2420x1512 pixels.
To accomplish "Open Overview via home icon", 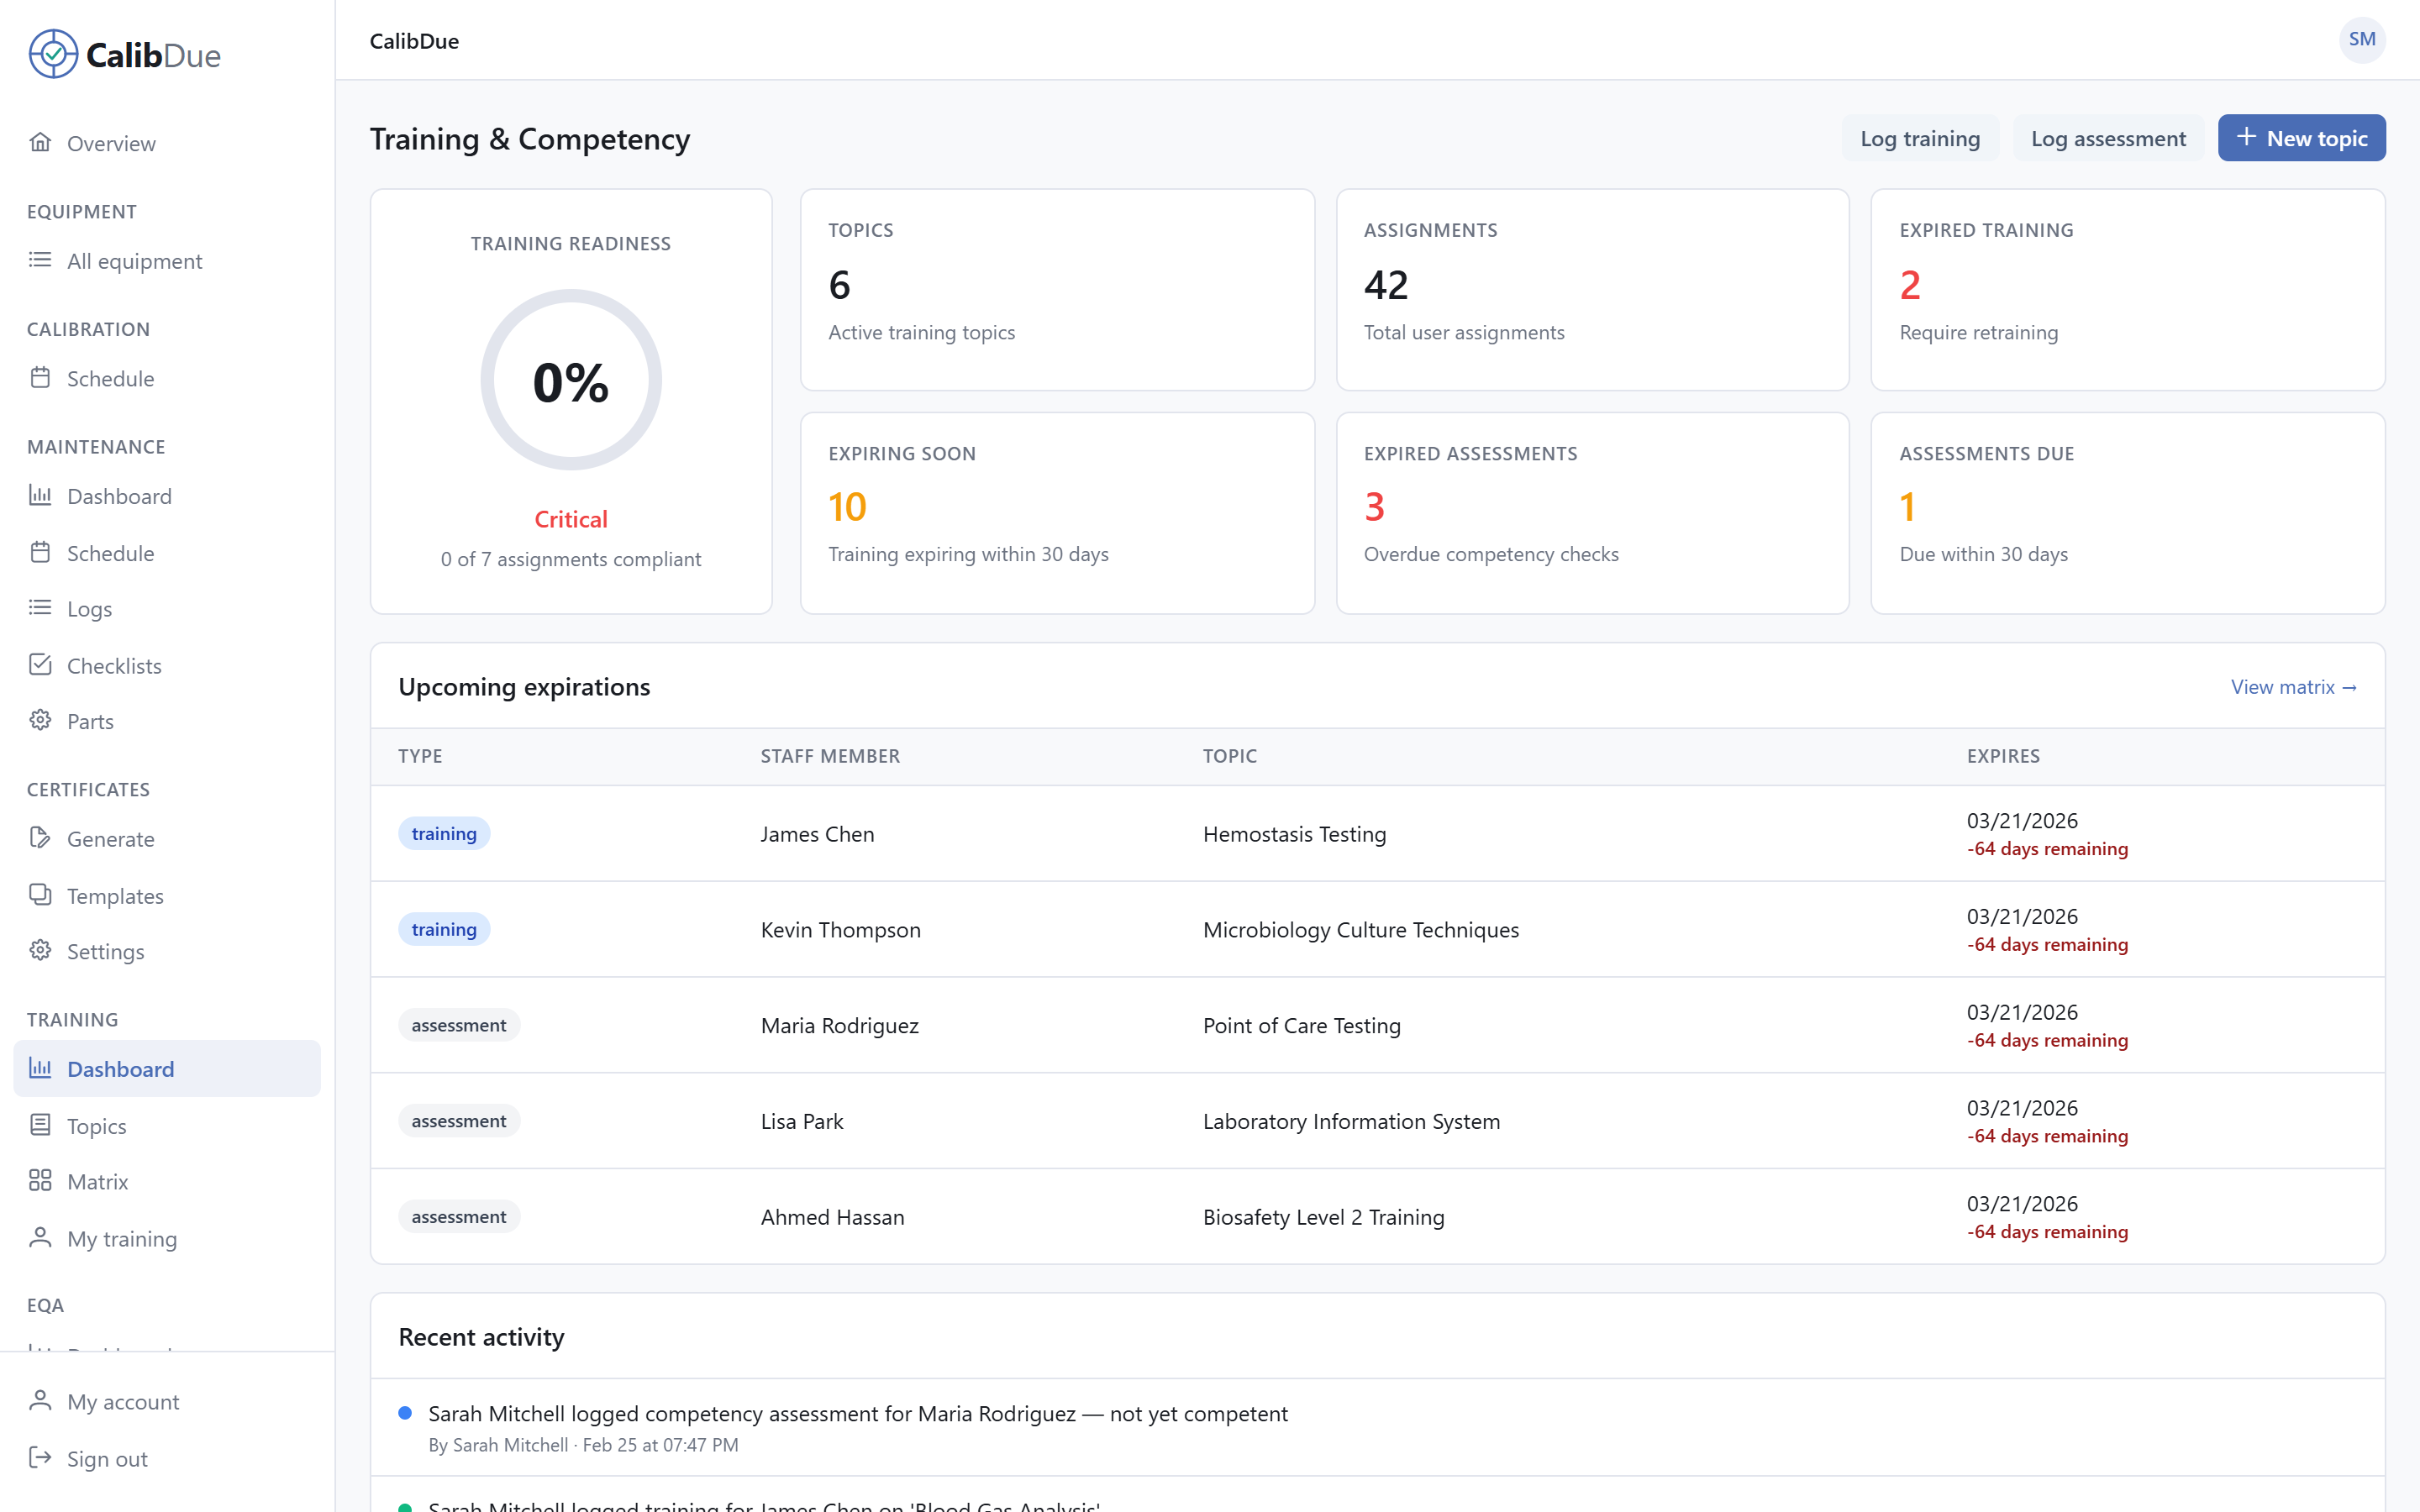I will pos(40,142).
